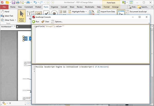This screenshot has width=154, height=106.
Task: Add a Check Box form field
Action: (x=46, y=13)
